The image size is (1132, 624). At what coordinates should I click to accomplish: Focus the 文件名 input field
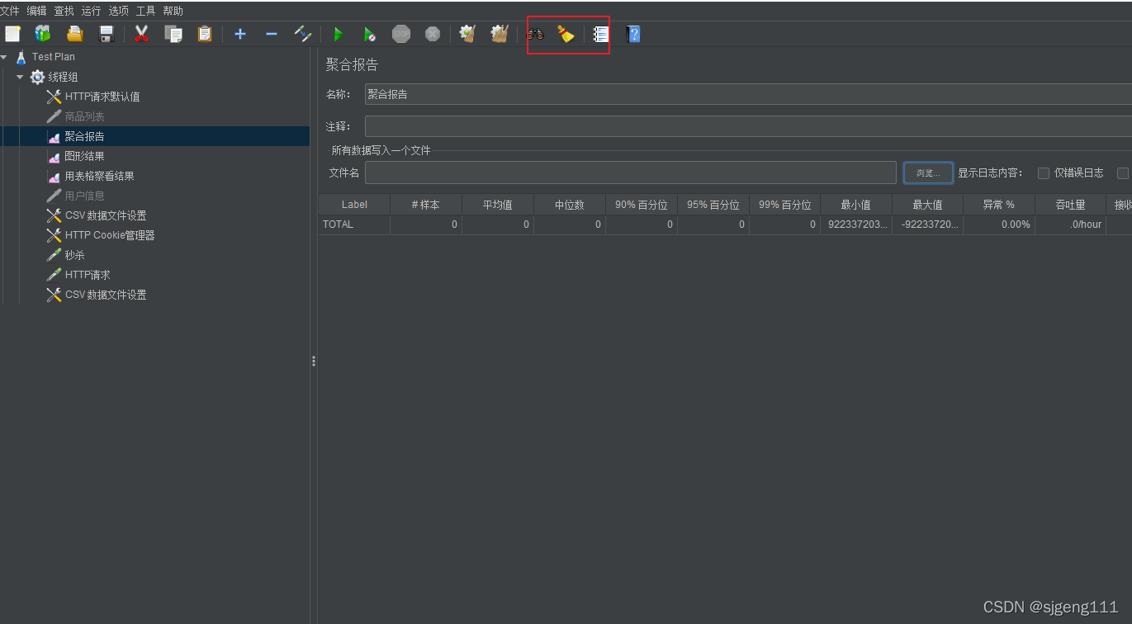coord(631,173)
